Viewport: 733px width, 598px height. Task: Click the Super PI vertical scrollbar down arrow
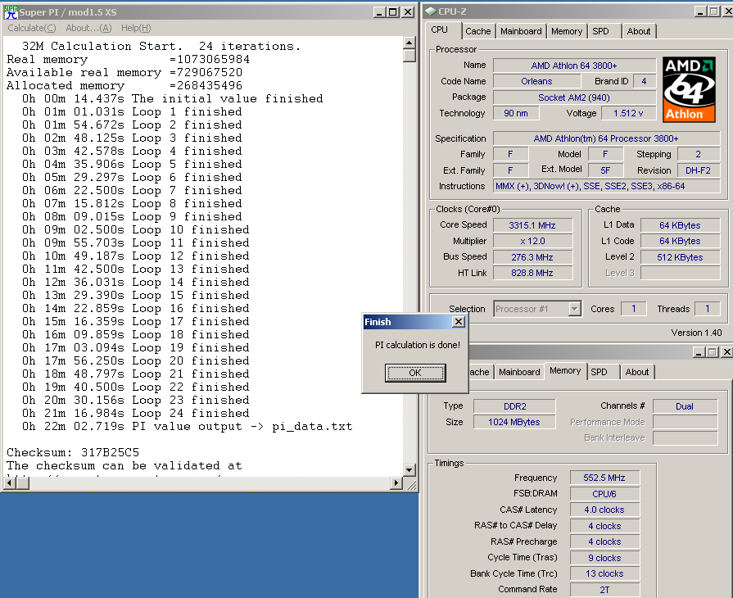click(409, 470)
